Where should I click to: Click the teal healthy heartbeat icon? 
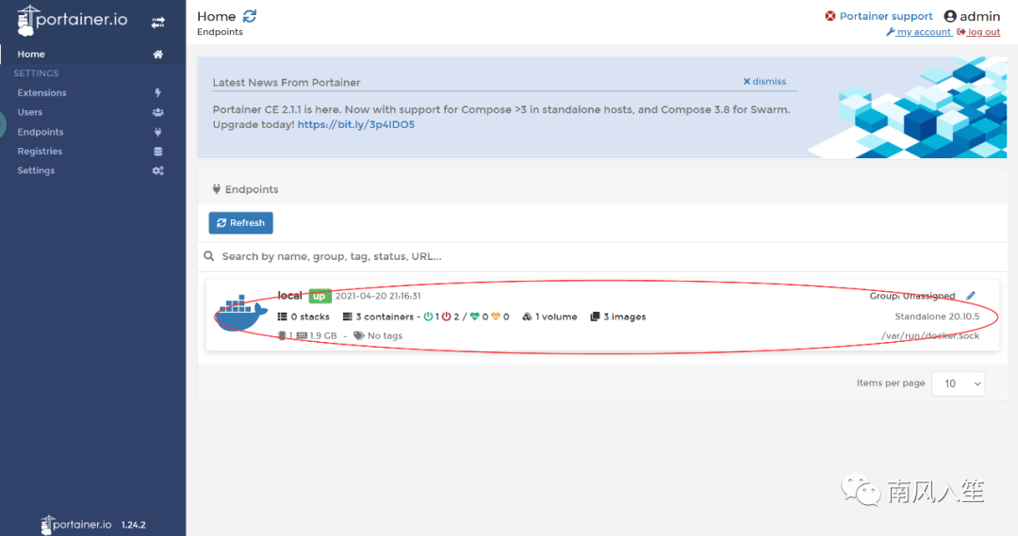[474, 317]
